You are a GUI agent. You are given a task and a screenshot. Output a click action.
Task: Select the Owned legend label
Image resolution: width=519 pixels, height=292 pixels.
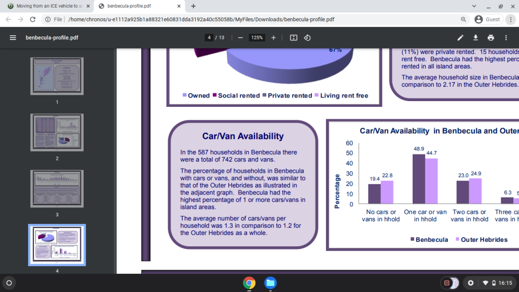click(x=199, y=95)
